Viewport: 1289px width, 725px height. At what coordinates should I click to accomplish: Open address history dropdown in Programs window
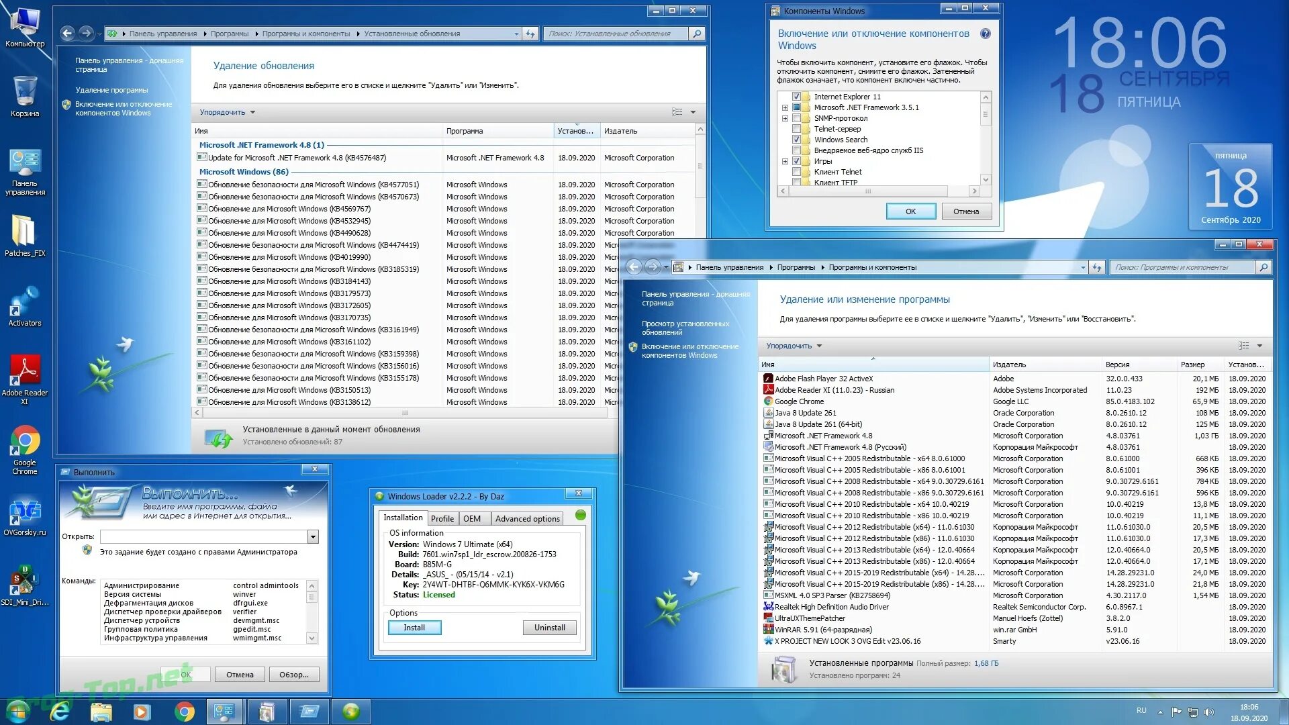(x=1083, y=267)
